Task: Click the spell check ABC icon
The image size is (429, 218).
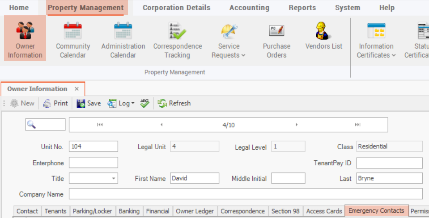Action: [144, 103]
